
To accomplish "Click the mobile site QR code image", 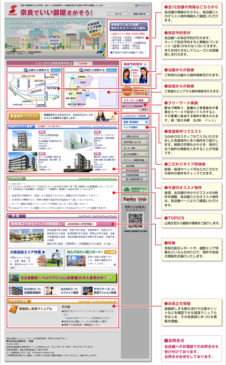I will pyautogui.click(x=136, y=220).
